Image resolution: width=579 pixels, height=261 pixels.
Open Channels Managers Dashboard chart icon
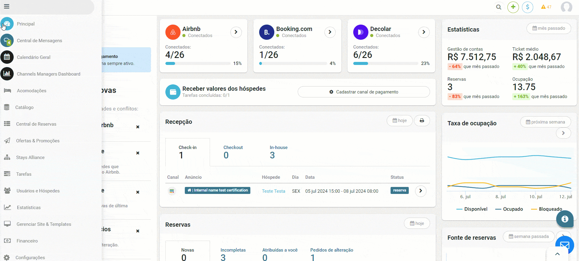[x=7, y=74]
